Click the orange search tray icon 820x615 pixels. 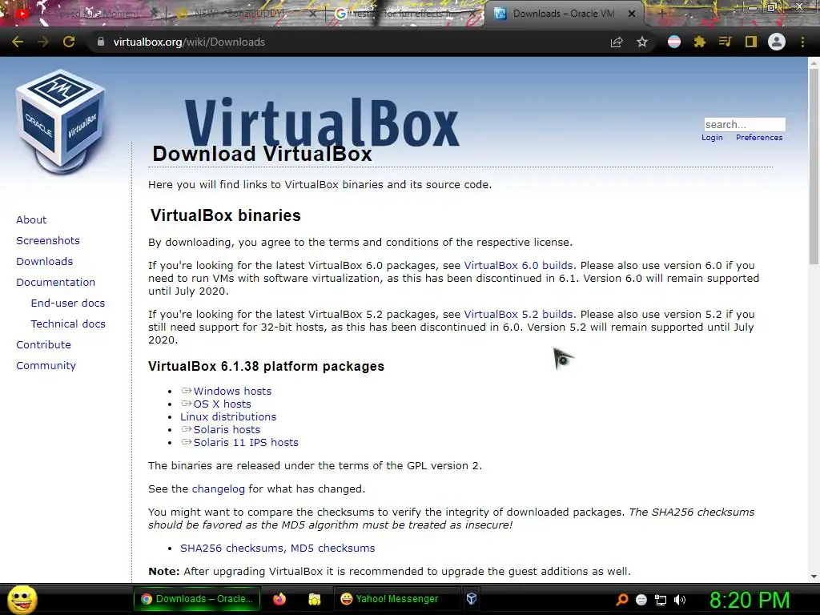coord(621,600)
